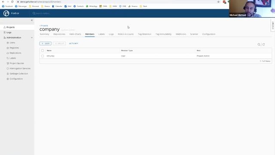Click the browser extension icon near the star

(x=224, y=2)
